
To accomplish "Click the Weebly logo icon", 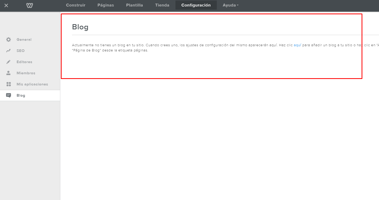I will (x=30, y=5).
